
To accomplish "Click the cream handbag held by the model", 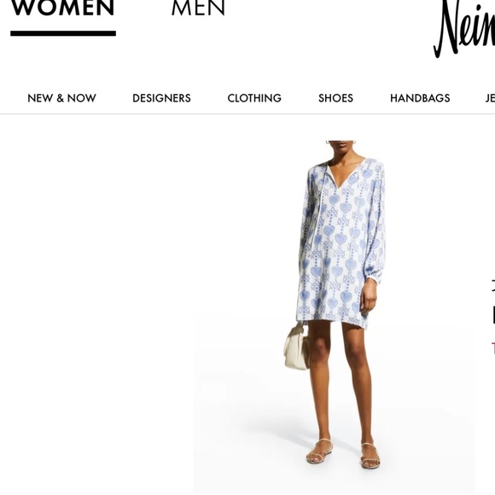I will click(x=297, y=346).
